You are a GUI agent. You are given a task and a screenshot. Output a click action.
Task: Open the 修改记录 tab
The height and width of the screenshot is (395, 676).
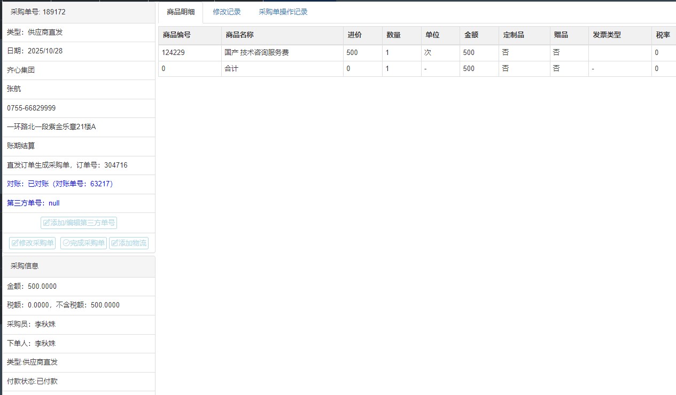click(227, 12)
